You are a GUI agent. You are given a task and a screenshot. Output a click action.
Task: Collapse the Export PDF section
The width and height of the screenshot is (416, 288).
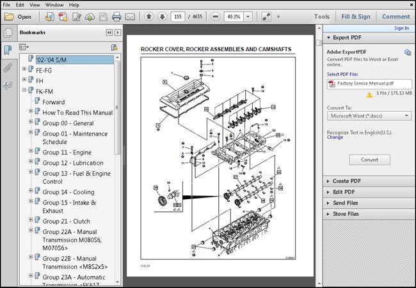(x=329, y=38)
